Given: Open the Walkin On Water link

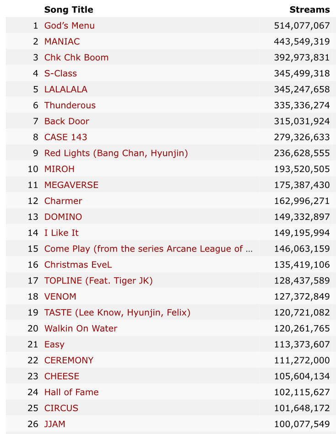Looking at the screenshot, I should click(81, 328).
